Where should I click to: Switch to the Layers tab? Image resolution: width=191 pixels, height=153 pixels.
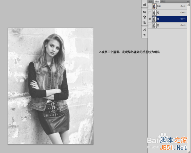pyautogui.click(x=151, y=2)
